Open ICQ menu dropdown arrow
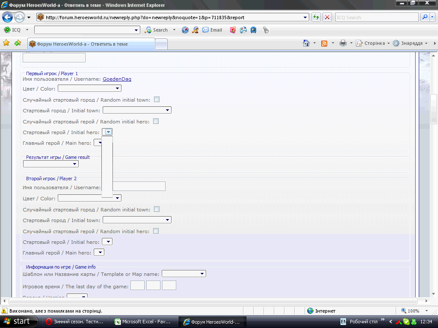 [27, 29]
